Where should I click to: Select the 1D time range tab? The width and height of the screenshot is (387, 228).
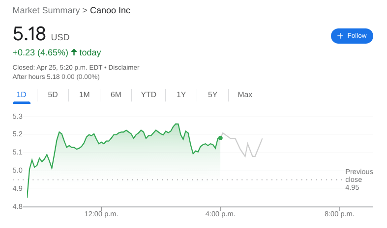click(x=22, y=95)
